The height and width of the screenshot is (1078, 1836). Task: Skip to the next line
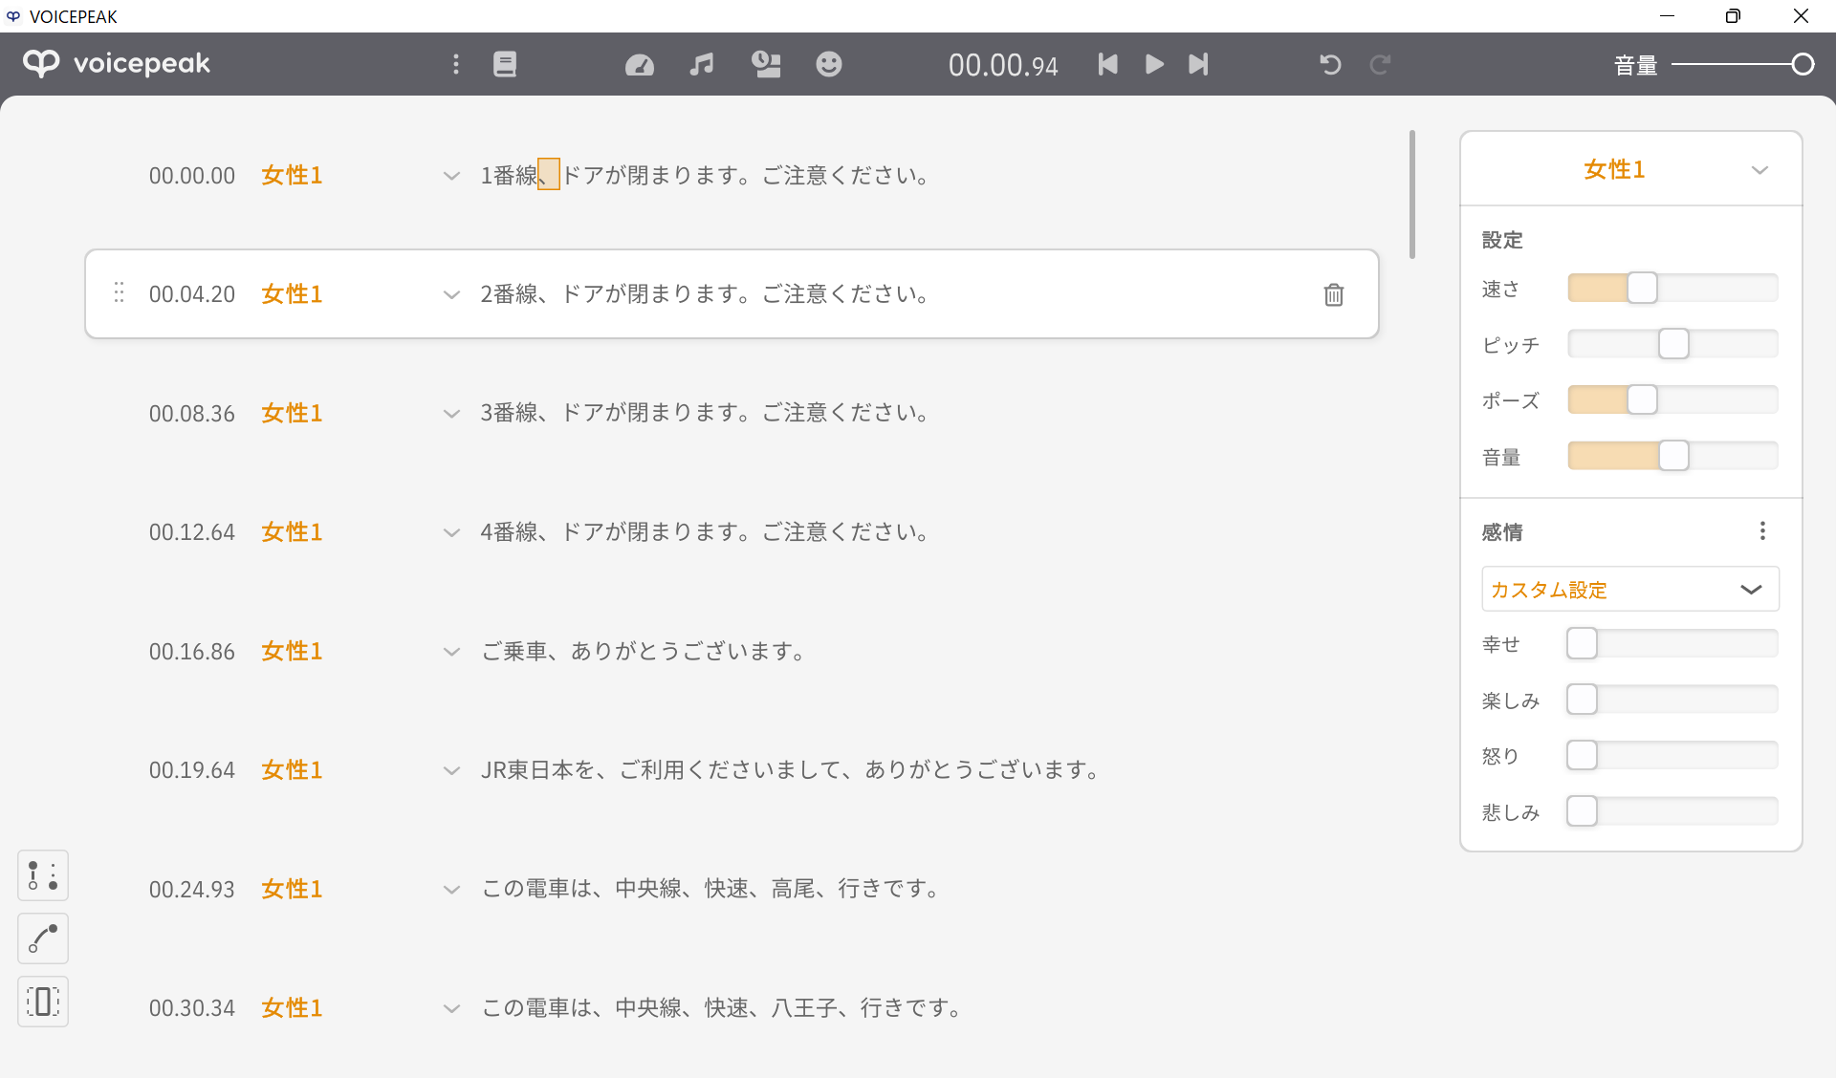(1198, 64)
